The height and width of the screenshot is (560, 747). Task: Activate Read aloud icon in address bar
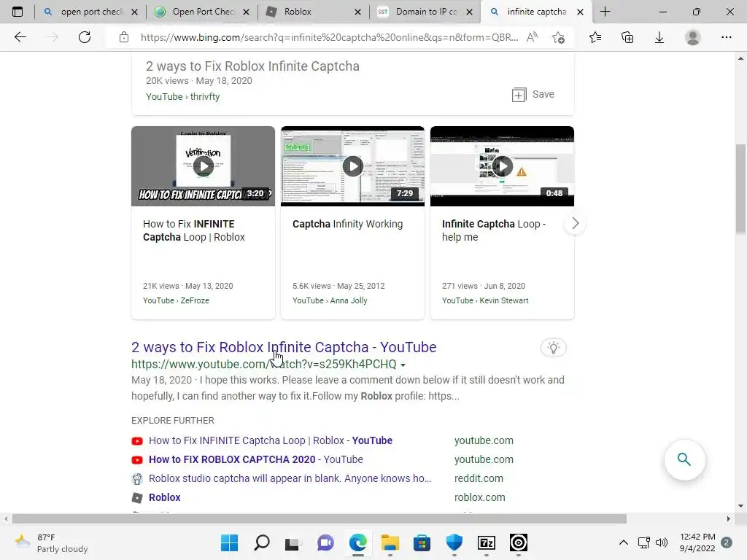coord(532,37)
